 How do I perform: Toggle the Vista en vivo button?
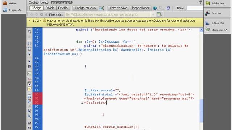(x=119, y=8)
